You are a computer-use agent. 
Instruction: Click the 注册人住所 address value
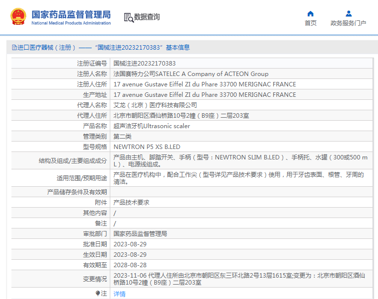(x=205, y=84)
